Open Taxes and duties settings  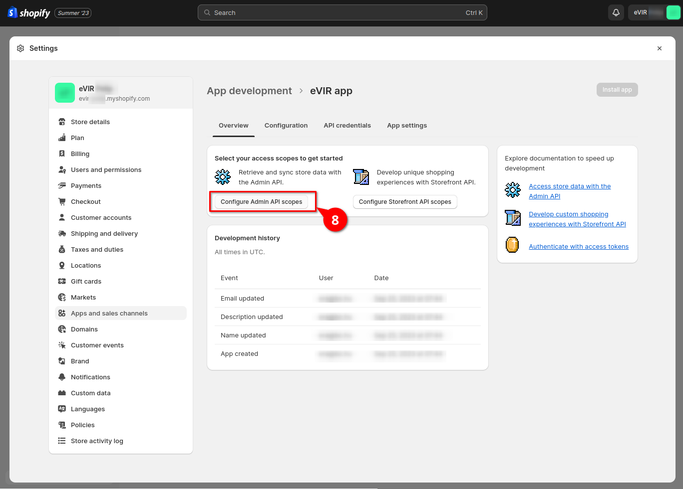(x=121, y=249)
